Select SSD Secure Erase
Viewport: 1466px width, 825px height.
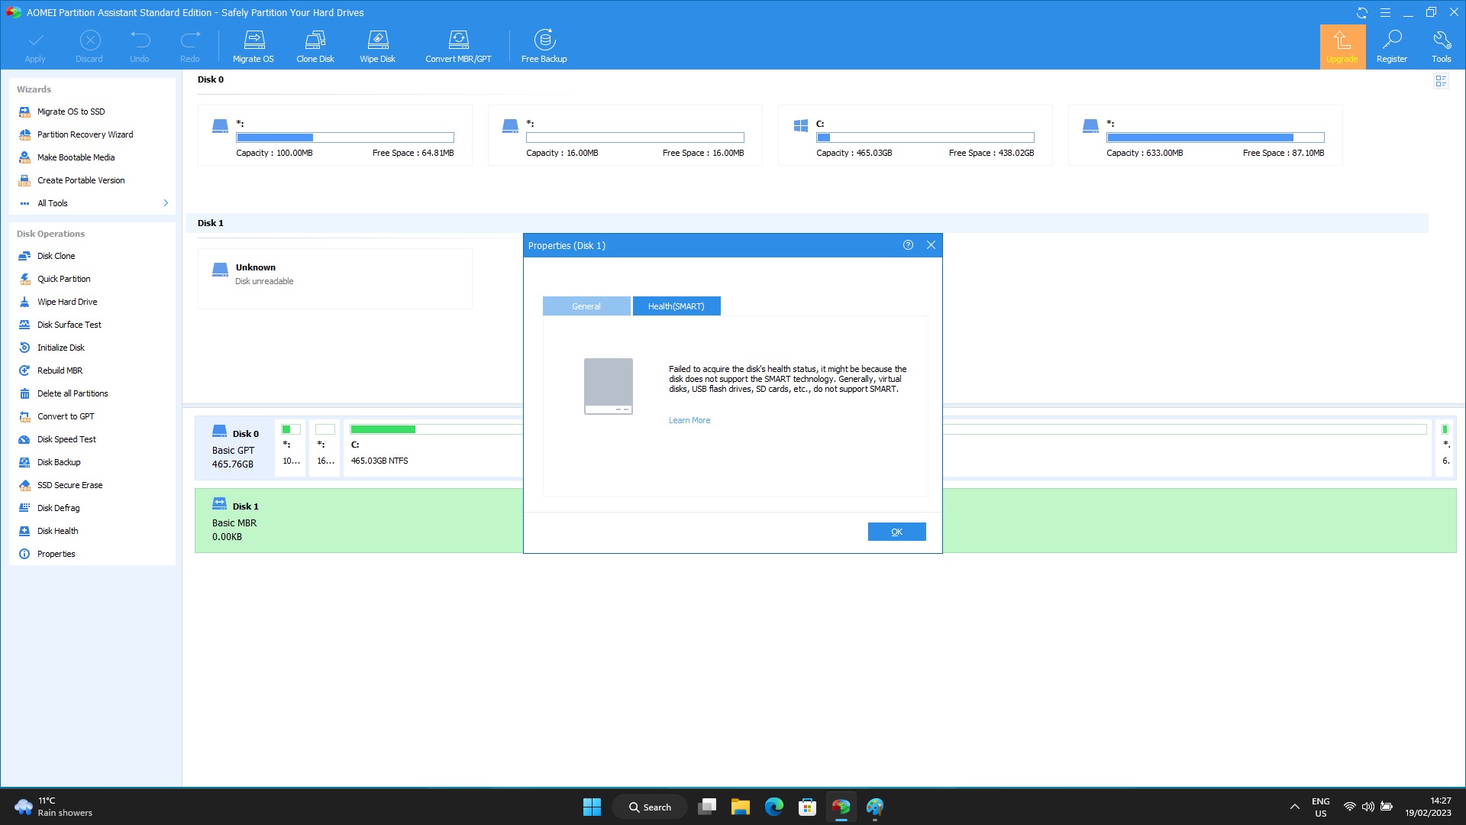click(69, 485)
